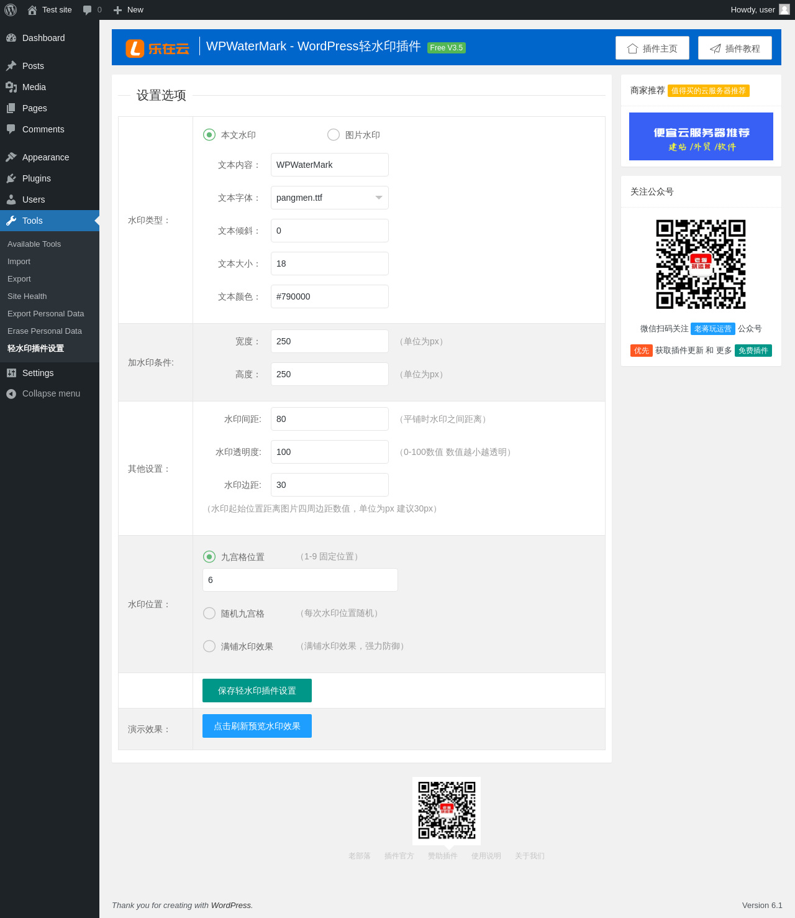Click the 点击刷新预览水印效果 preview button

click(x=257, y=726)
